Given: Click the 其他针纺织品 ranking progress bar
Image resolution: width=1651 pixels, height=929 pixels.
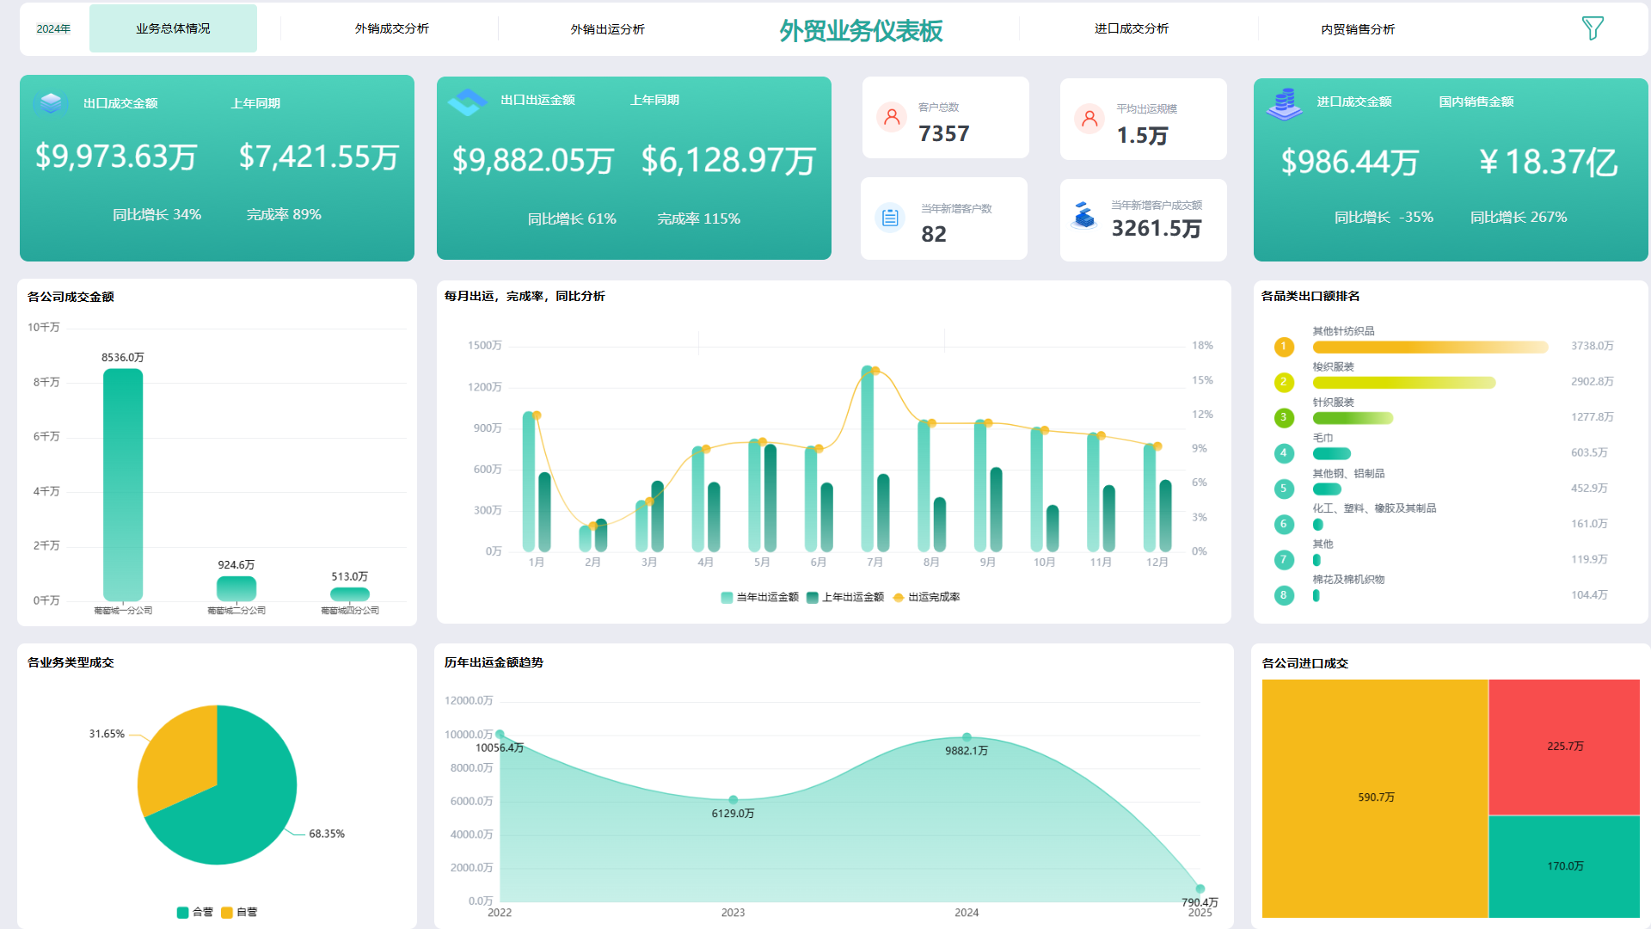Looking at the screenshot, I should click(x=1429, y=348).
